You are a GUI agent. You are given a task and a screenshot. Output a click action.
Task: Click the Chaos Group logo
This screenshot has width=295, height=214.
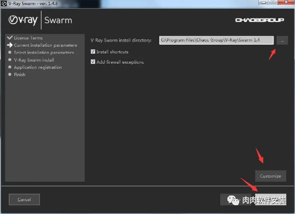click(260, 20)
